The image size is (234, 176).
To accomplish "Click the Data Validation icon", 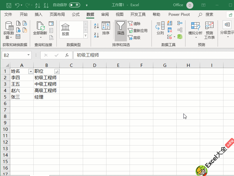I will [x=170, y=37].
